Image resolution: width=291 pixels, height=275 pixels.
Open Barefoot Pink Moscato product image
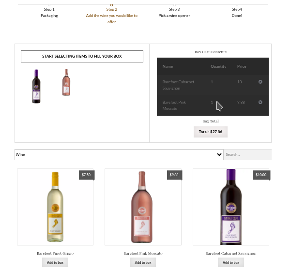pyautogui.click(x=143, y=207)
